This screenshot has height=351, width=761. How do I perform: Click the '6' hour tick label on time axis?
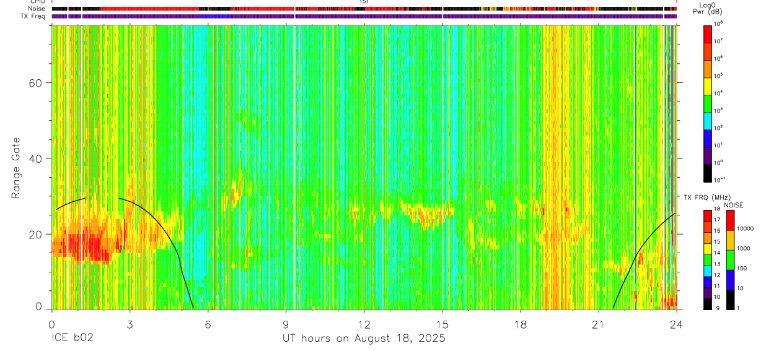tap(208, 324)
